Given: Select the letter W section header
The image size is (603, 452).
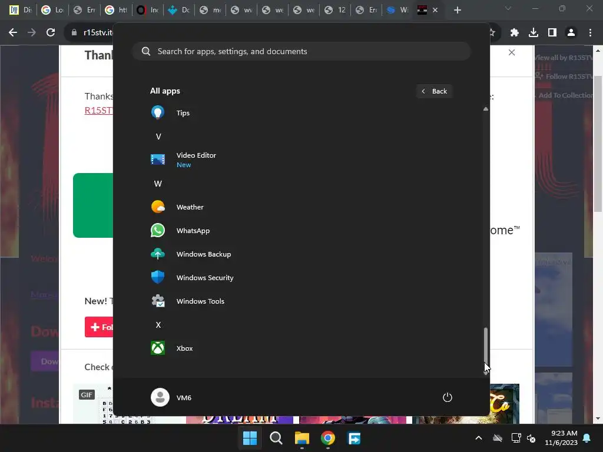Looking at the screenshot, I should coord(158,184).
